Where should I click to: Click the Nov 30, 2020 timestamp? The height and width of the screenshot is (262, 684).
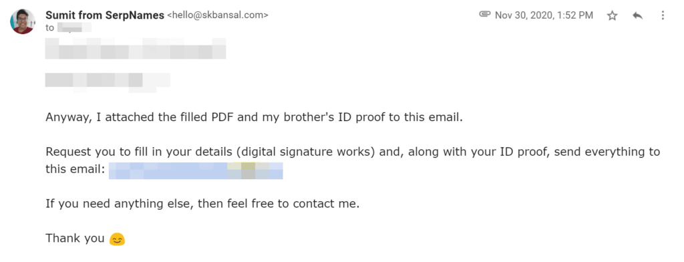point(544,15)
